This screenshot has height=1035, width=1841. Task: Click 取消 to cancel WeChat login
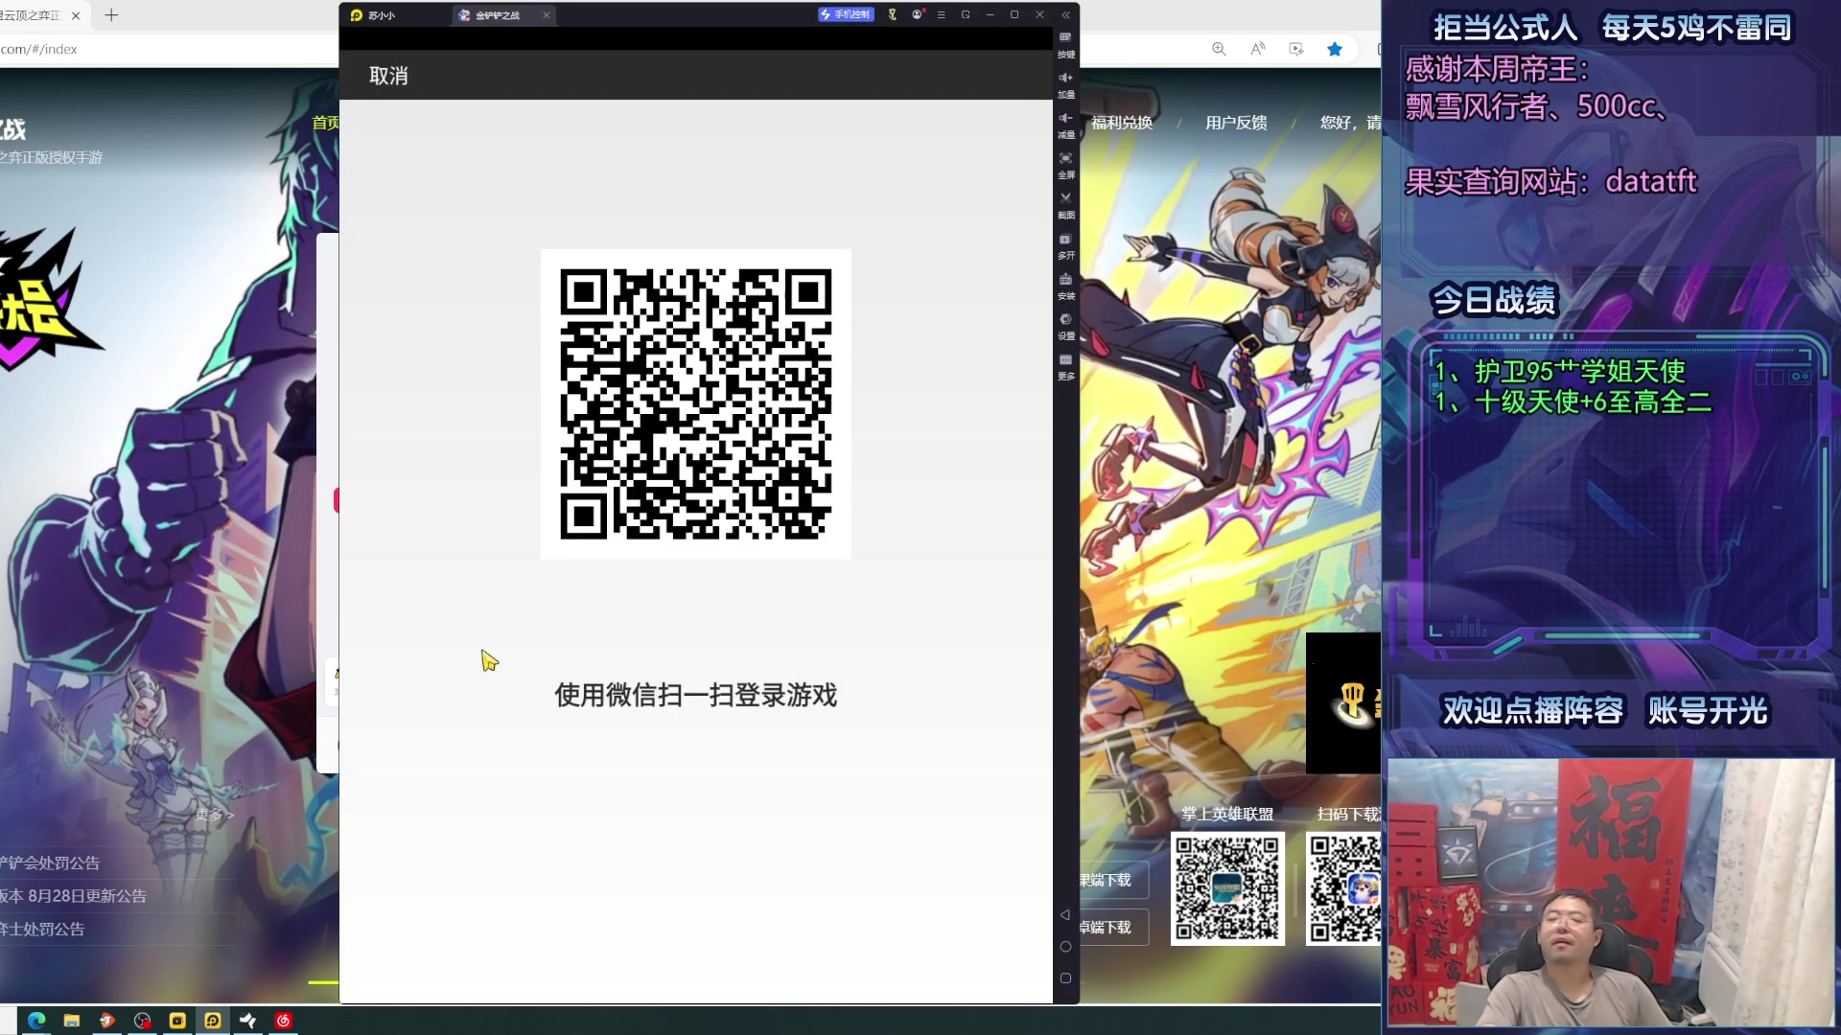pos(388,76)
